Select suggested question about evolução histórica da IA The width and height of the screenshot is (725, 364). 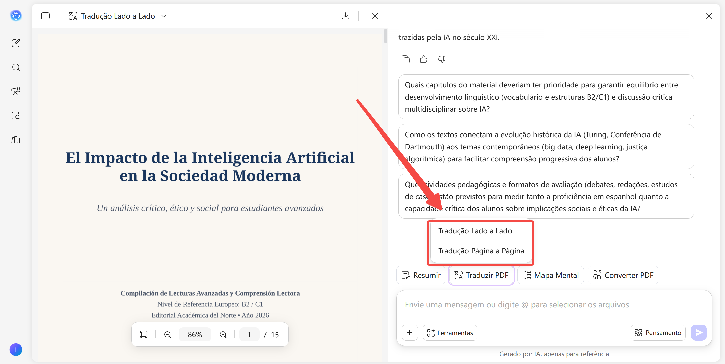(x=546, y=147)
